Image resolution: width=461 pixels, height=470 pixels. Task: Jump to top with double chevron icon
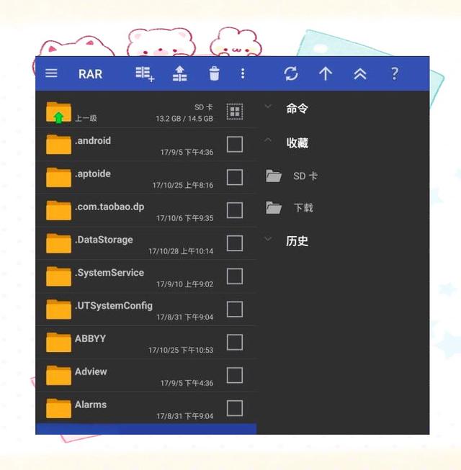pyautogui.click(x=360, y=73)
